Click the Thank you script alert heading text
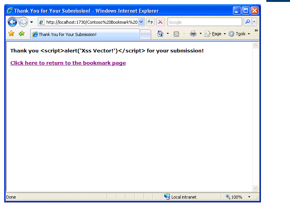The image size is (290, 207). click(x=107, y=51)
